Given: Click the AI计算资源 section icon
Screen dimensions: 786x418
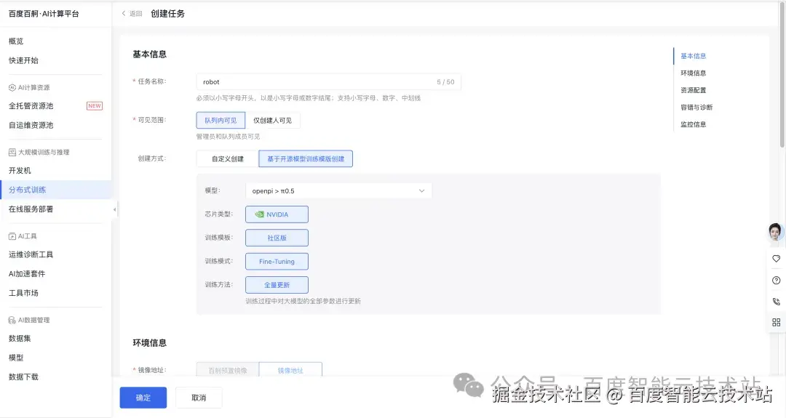Looking at the screenshot, I should (x=12, y=88).
